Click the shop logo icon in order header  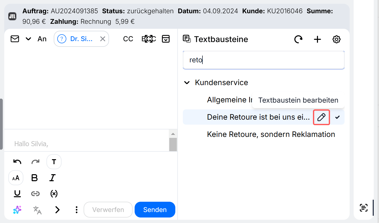(x=12, y=16)
